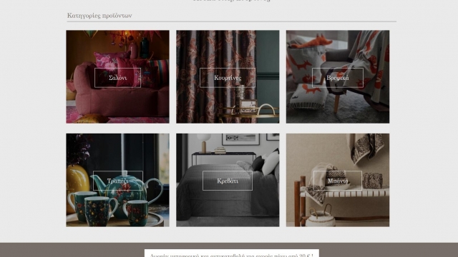Click the brass tray table beside curtains
This screenshot has width=458, height=257.
coord(248,114)
